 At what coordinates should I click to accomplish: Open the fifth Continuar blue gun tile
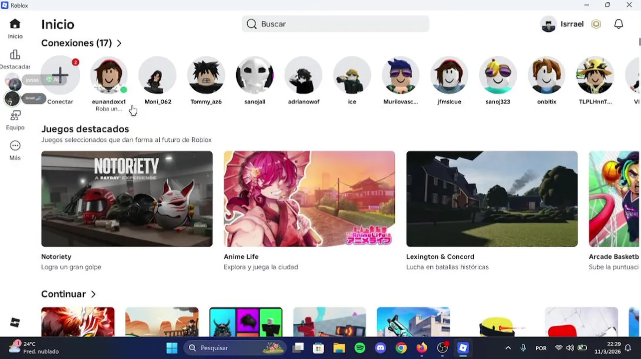coord(413,322)
